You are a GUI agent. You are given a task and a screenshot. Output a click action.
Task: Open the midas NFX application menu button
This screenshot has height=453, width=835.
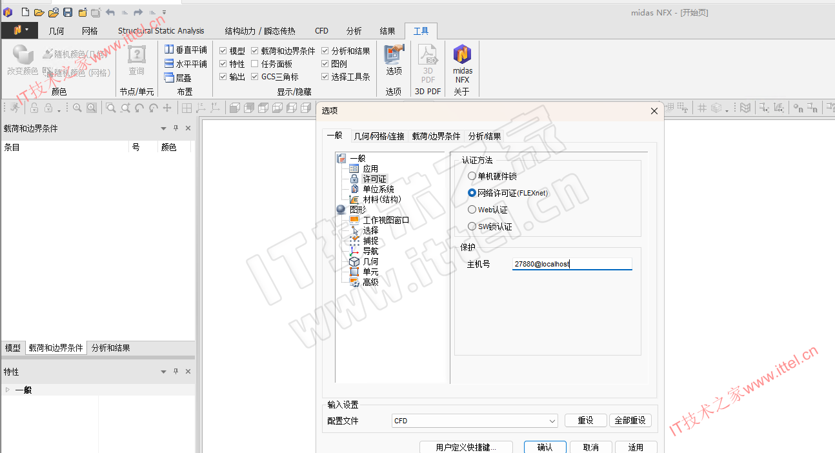tap(19, 30)
